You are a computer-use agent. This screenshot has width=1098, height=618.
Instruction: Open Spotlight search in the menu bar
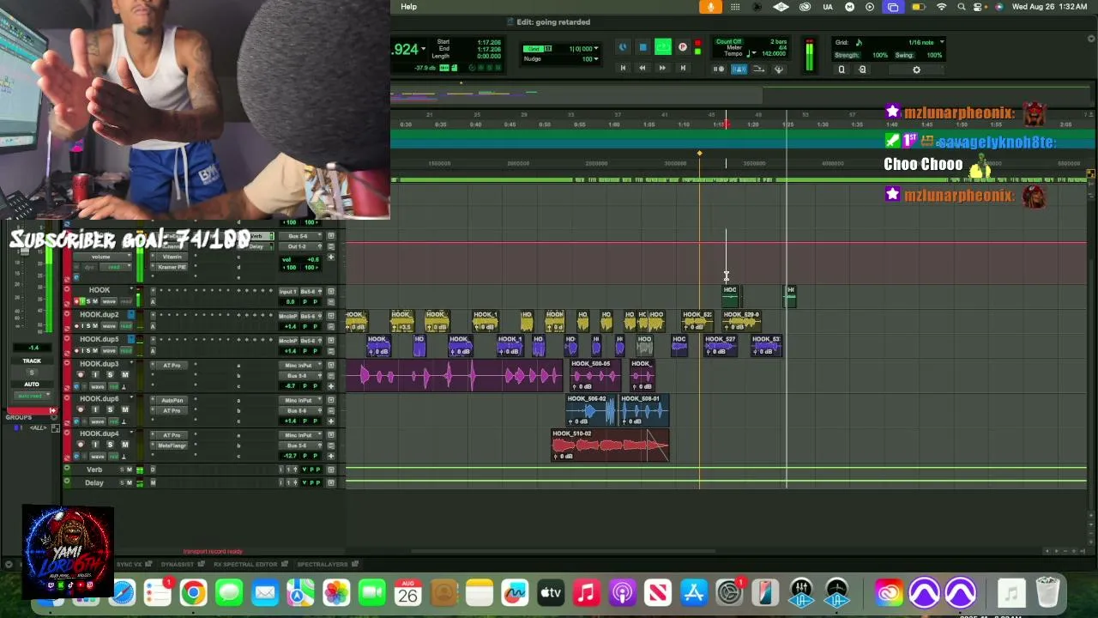961,7
